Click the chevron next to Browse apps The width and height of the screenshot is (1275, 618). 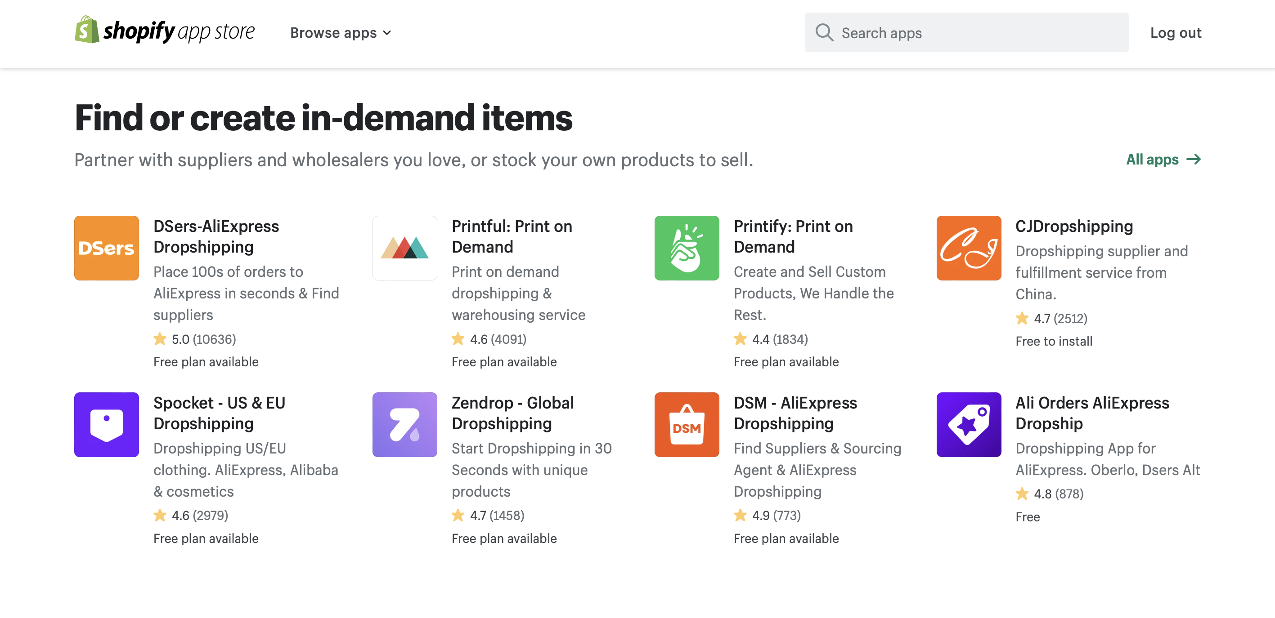[387, 33]
